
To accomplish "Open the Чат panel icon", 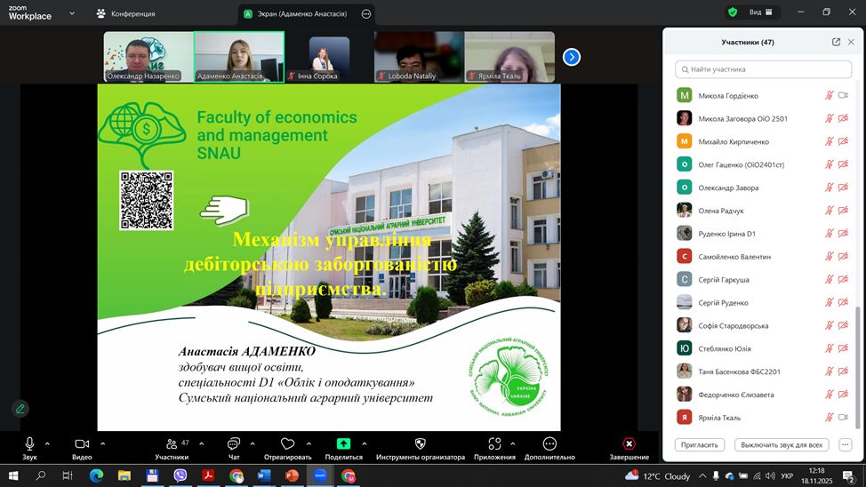I will (233, 443).
